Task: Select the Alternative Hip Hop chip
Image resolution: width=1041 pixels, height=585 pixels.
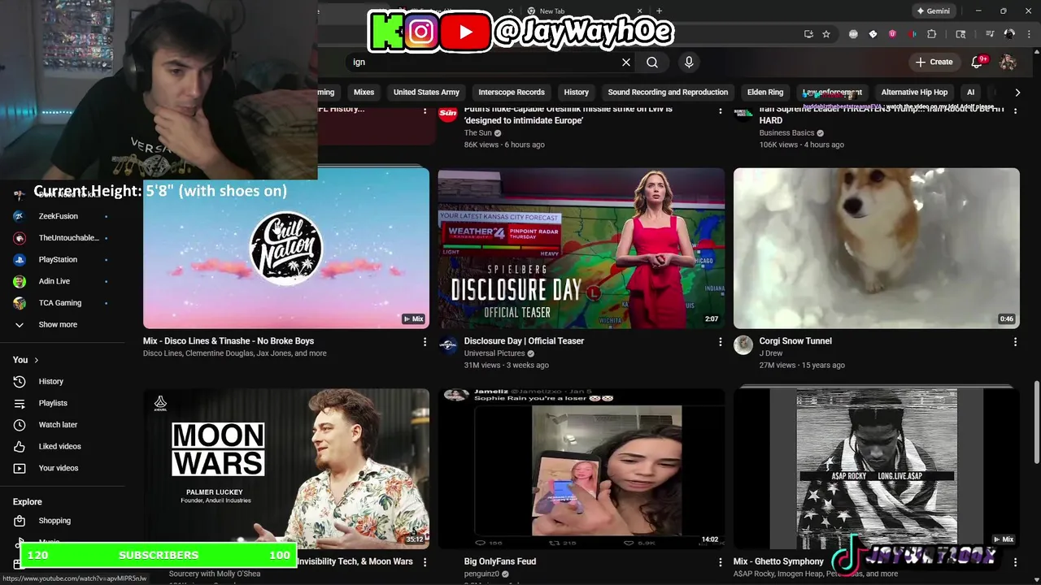Action: 914,92
